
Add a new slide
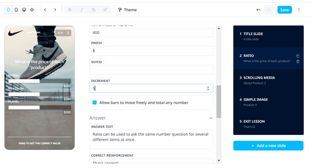268,145
